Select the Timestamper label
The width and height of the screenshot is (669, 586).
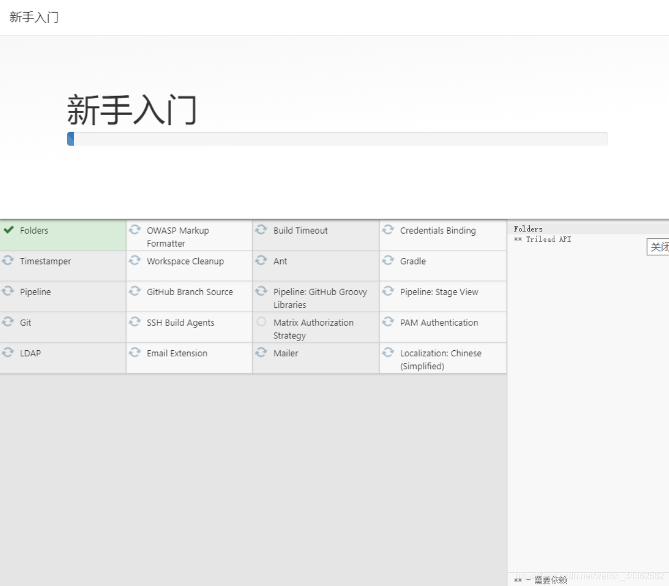[45, 261]
